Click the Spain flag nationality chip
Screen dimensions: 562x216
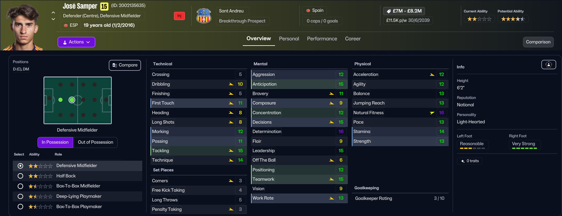pos(315,10)
